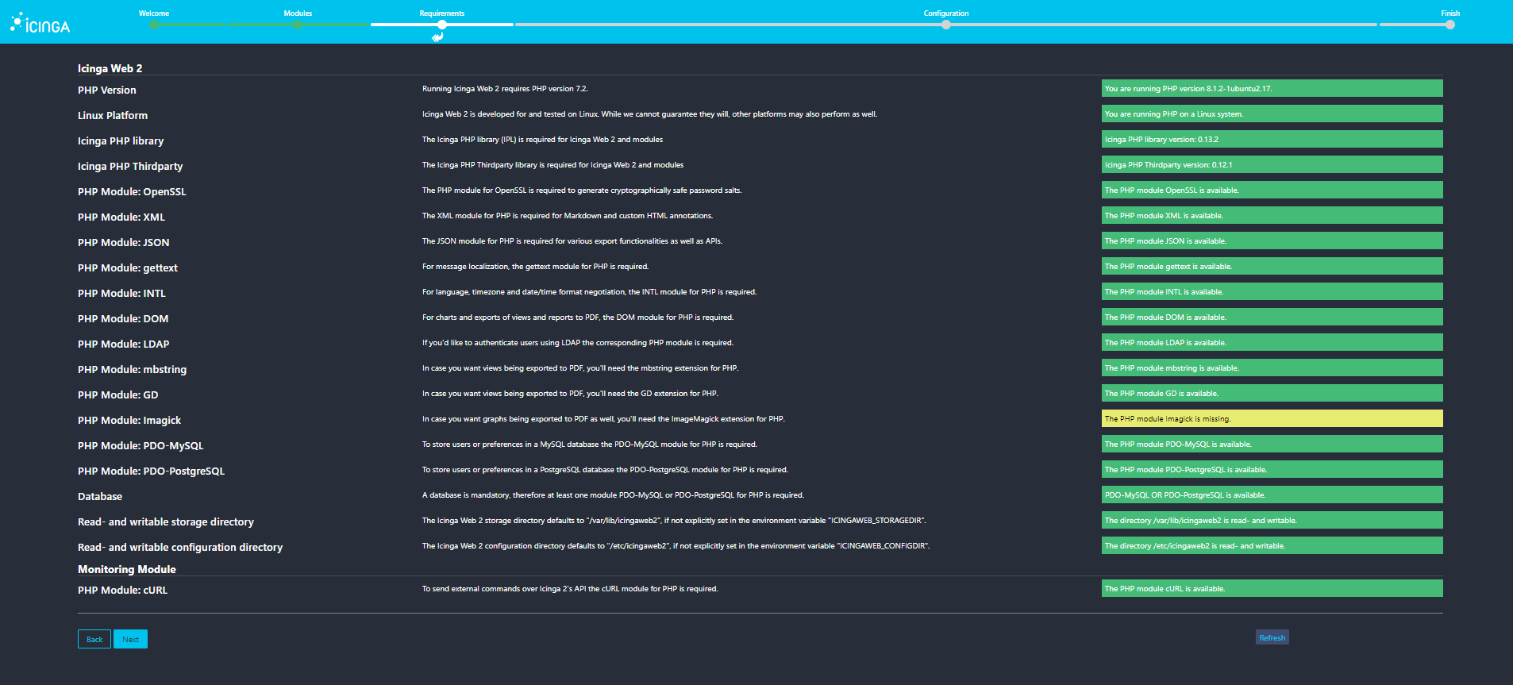Click the Monitoring Module section heading

click(127, 569)
